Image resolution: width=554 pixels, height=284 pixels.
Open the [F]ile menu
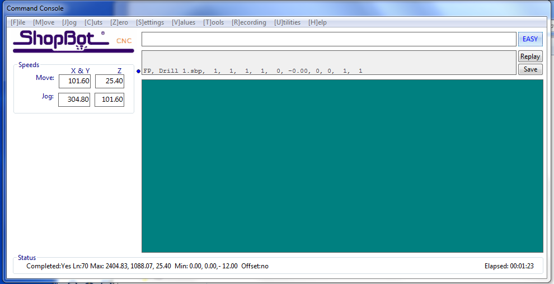18,22
